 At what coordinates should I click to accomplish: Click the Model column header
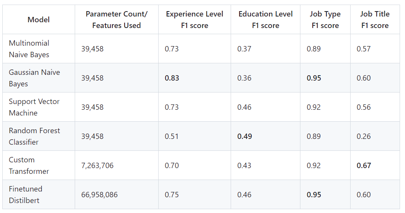[38, 20]
